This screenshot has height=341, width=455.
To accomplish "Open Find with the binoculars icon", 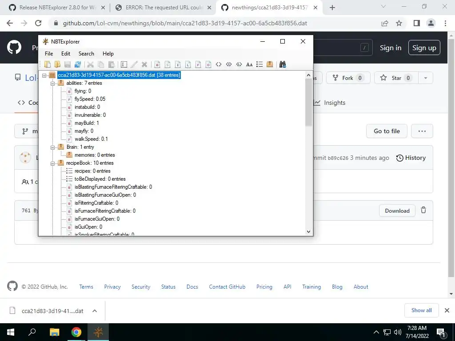I will [x=283, y=64].
